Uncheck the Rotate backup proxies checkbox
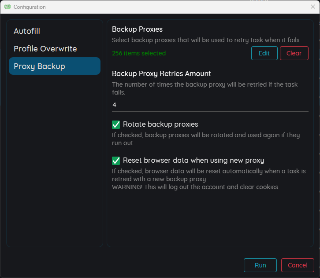320x278 pixels. (x=116, y=124)
